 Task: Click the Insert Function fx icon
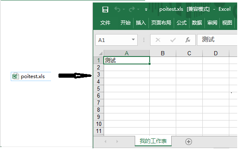click(x=188, y=40)
